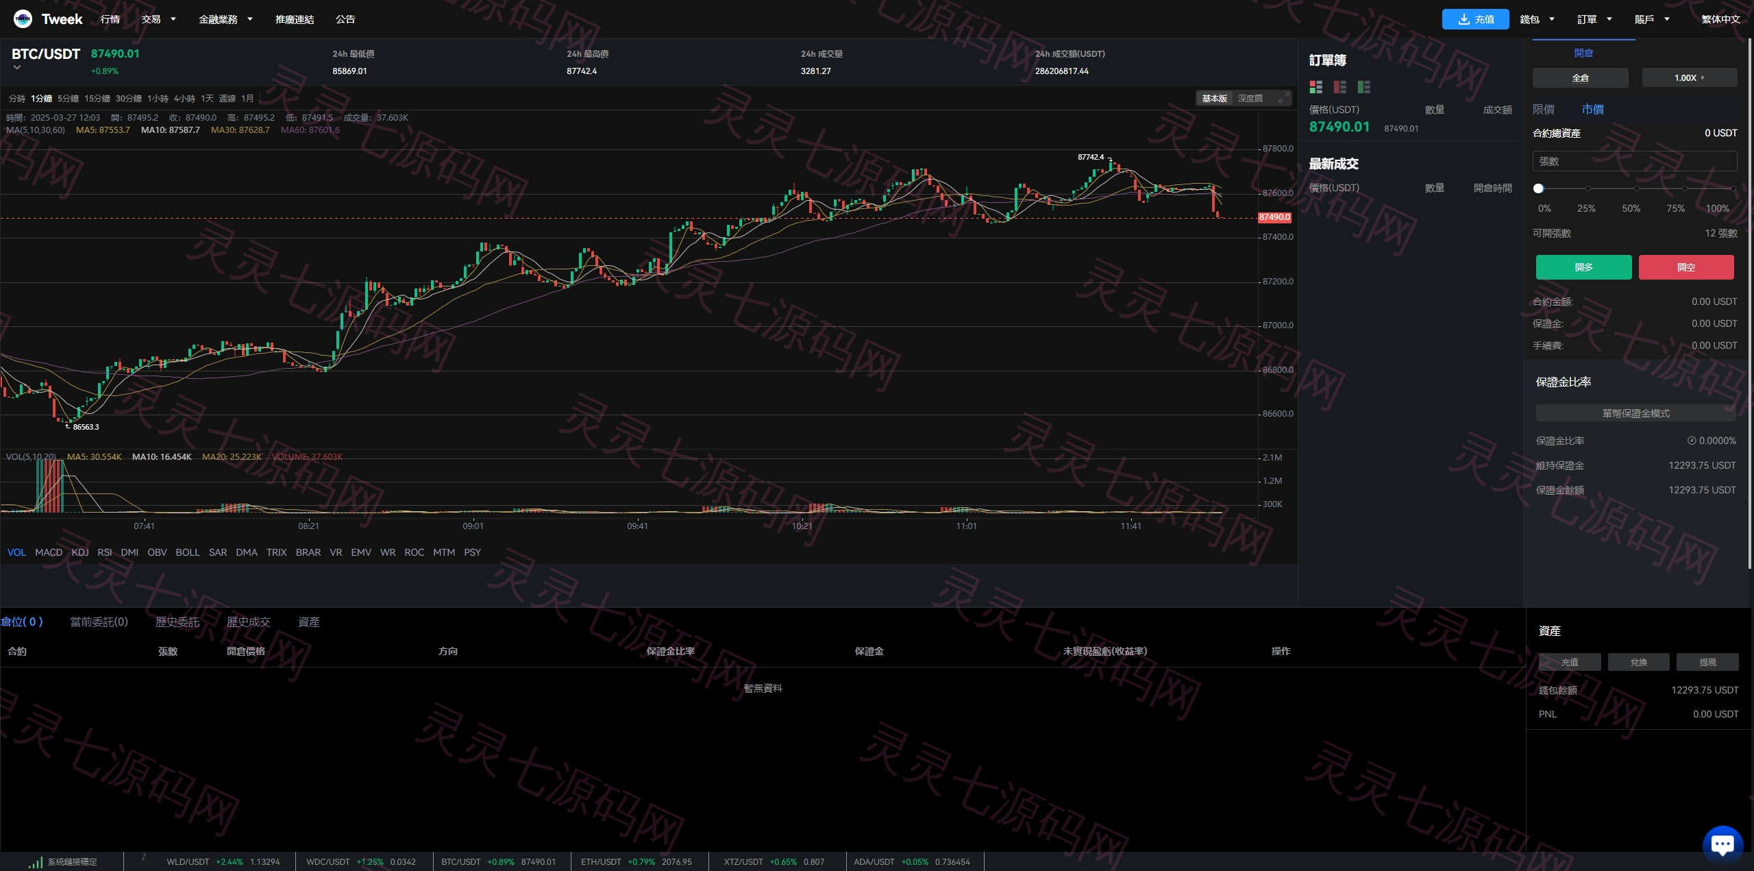Expand the BTC/USDT pair selector chevron

click(x=17, y=67)
